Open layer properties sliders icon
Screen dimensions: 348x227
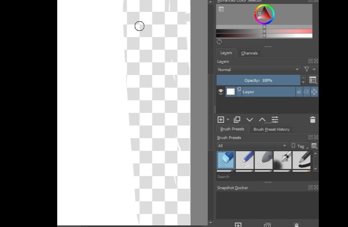(x=275, y=120)
